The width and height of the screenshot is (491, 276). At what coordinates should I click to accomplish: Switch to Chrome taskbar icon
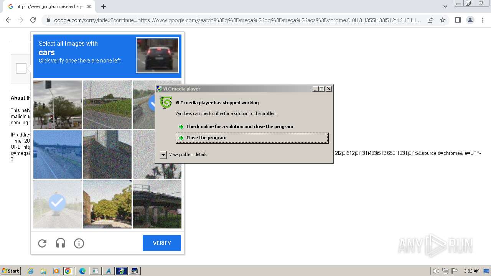click(x=68, y=271)
